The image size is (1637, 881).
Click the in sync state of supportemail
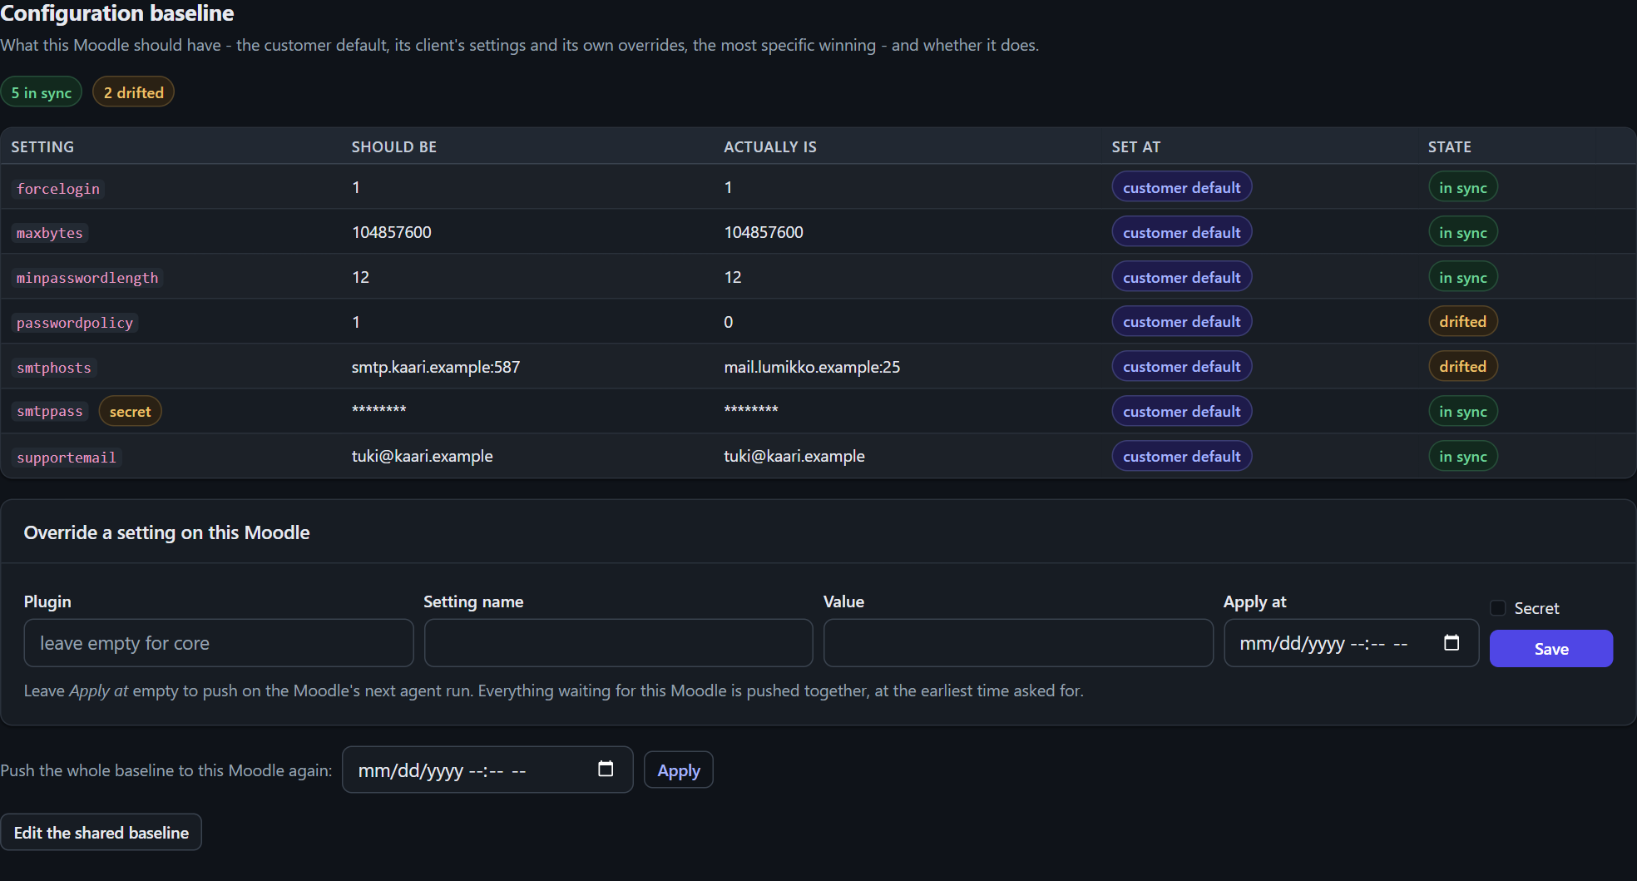(x=1463, y=457)
